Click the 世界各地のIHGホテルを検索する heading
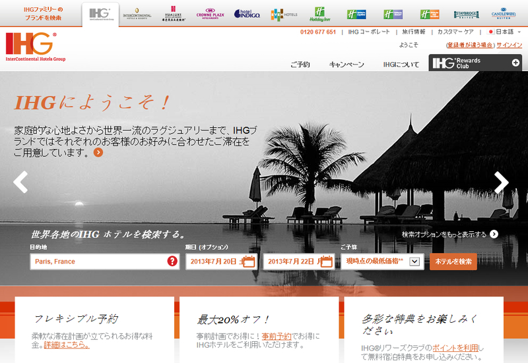The width and height of the screenshot is (528, 363). click(x=108, y=235)
